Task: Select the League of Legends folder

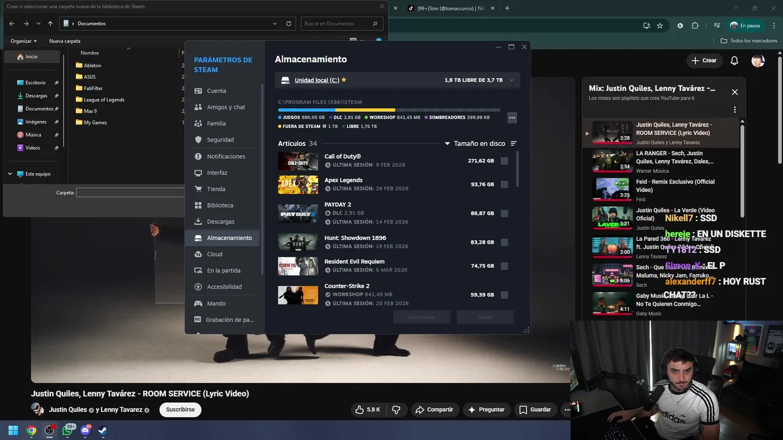Action: click(100, 100)
